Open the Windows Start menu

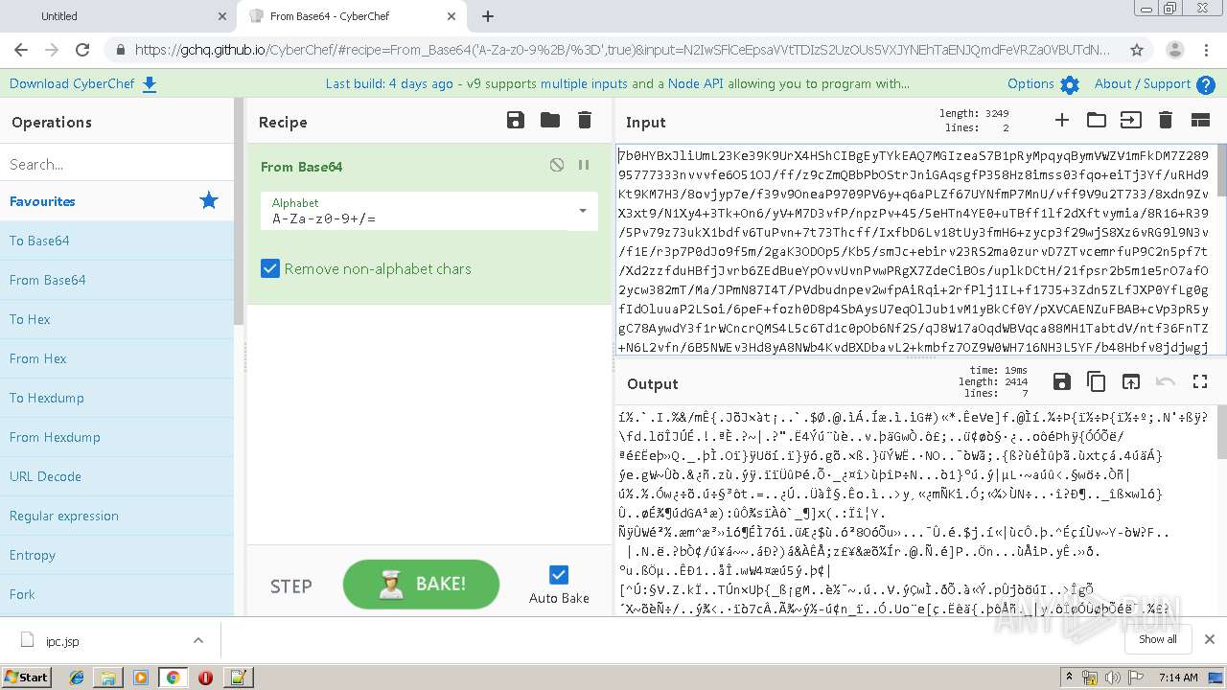click(x=26, y=677)
